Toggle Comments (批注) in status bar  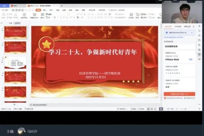tap(141, 109)
